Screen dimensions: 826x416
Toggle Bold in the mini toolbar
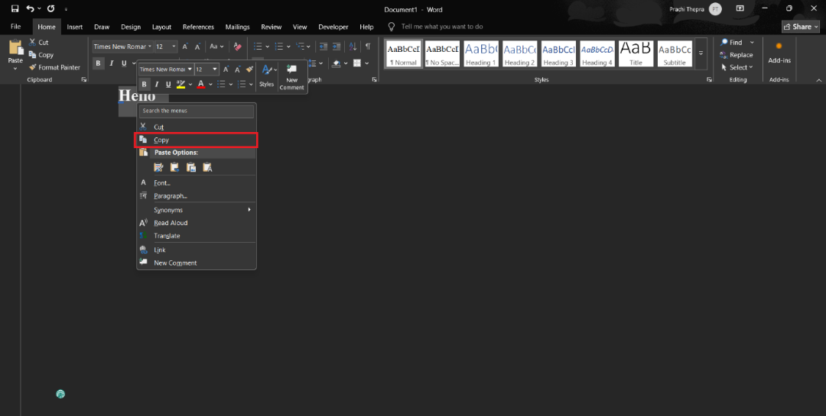145,84
